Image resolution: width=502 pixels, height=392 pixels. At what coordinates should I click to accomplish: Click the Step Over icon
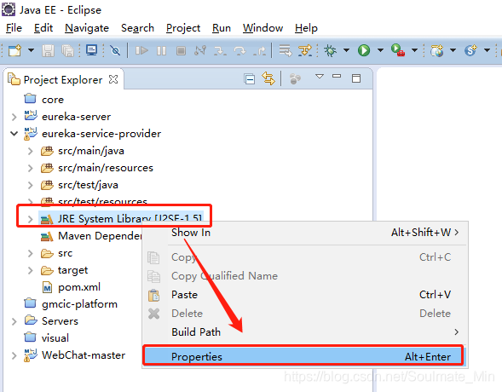tap(239, 50)
